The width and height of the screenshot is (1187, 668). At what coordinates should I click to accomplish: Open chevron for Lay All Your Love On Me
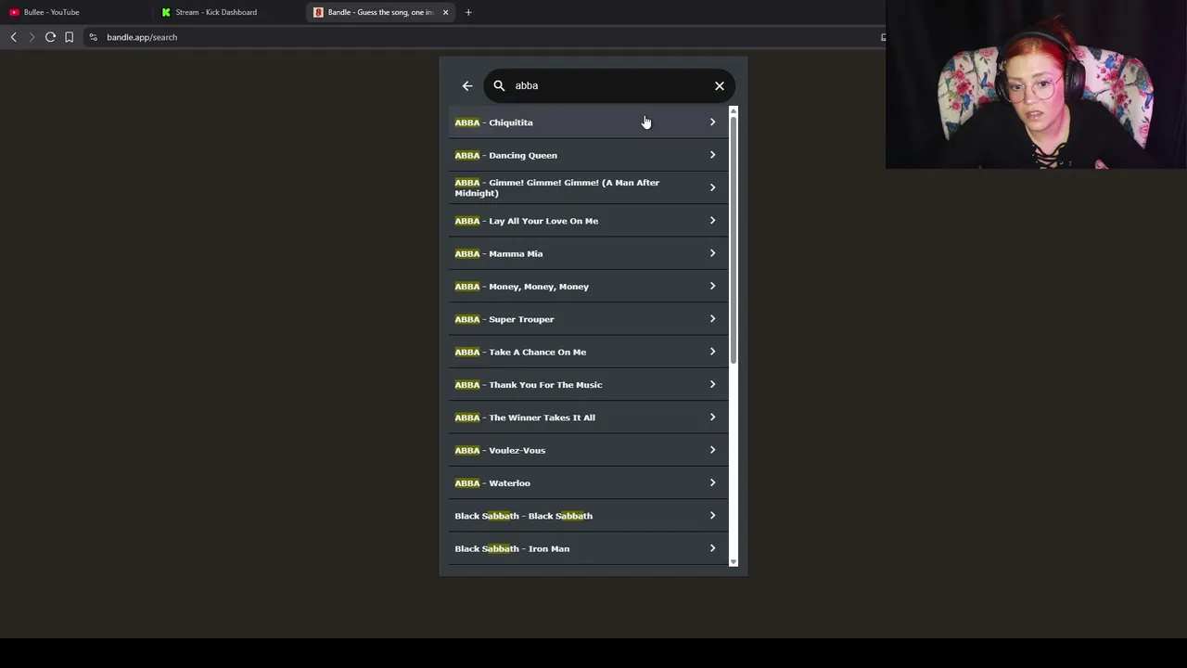pos(712,221)
